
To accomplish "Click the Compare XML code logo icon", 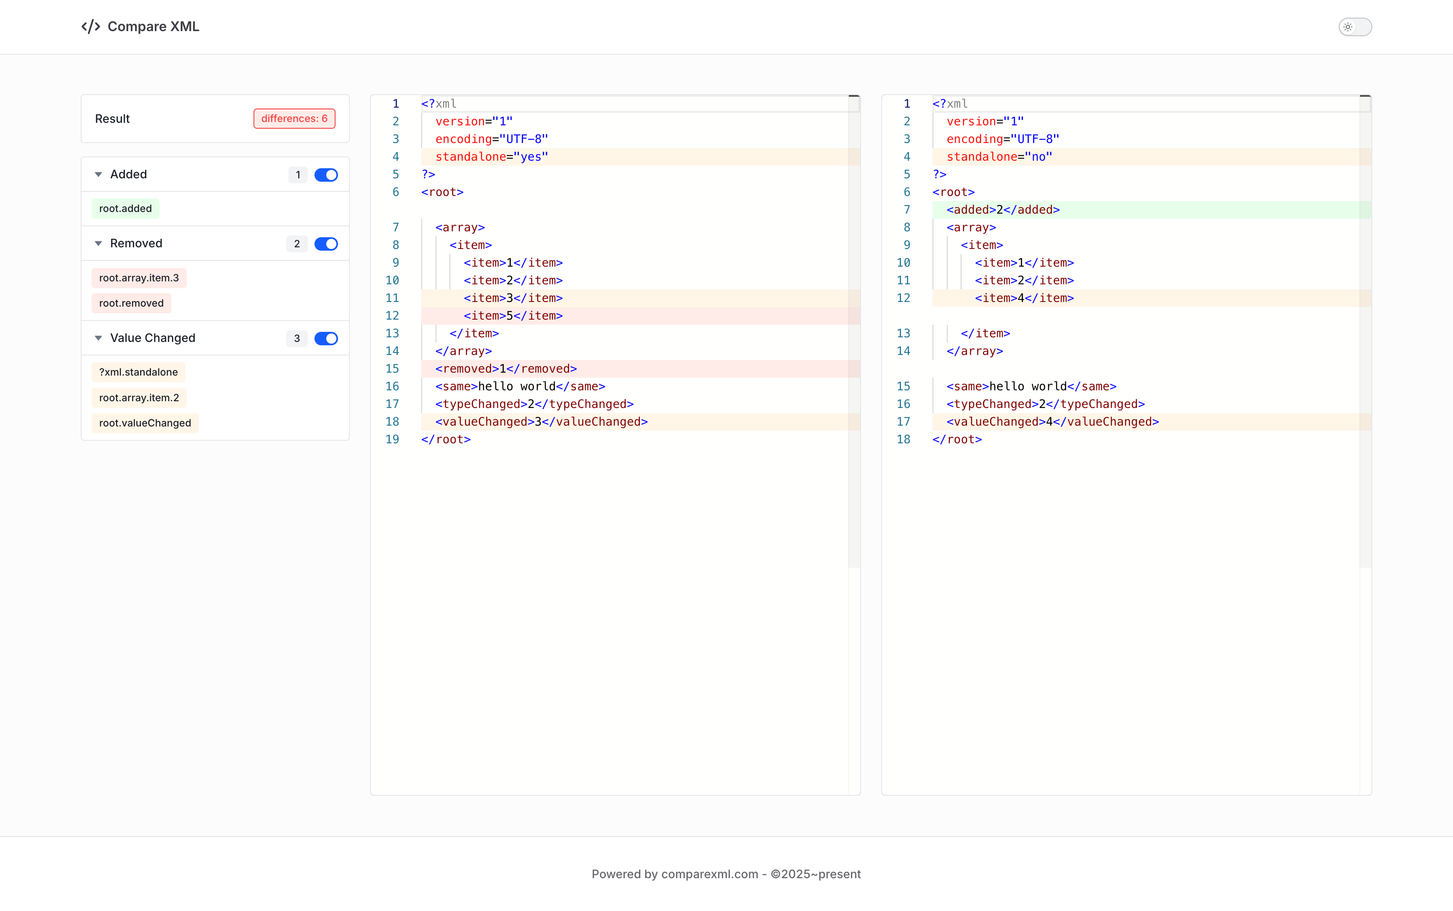I will click(x=90, y=26).
